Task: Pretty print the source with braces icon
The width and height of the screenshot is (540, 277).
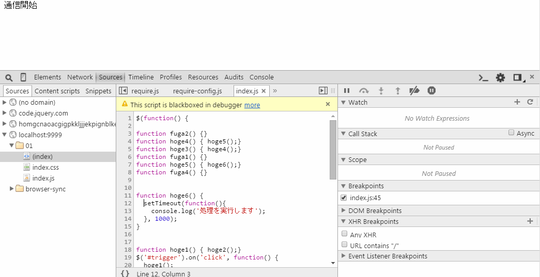Action: [125, 273]
